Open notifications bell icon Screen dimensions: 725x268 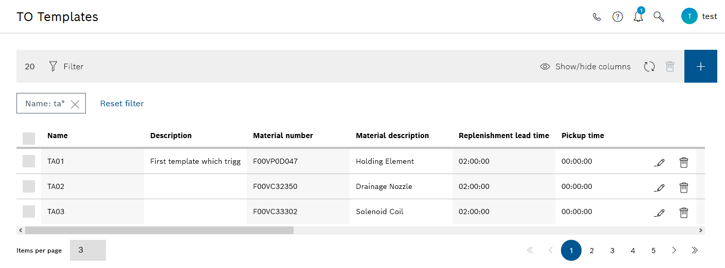pyautogui.click(x=639, y=15)
